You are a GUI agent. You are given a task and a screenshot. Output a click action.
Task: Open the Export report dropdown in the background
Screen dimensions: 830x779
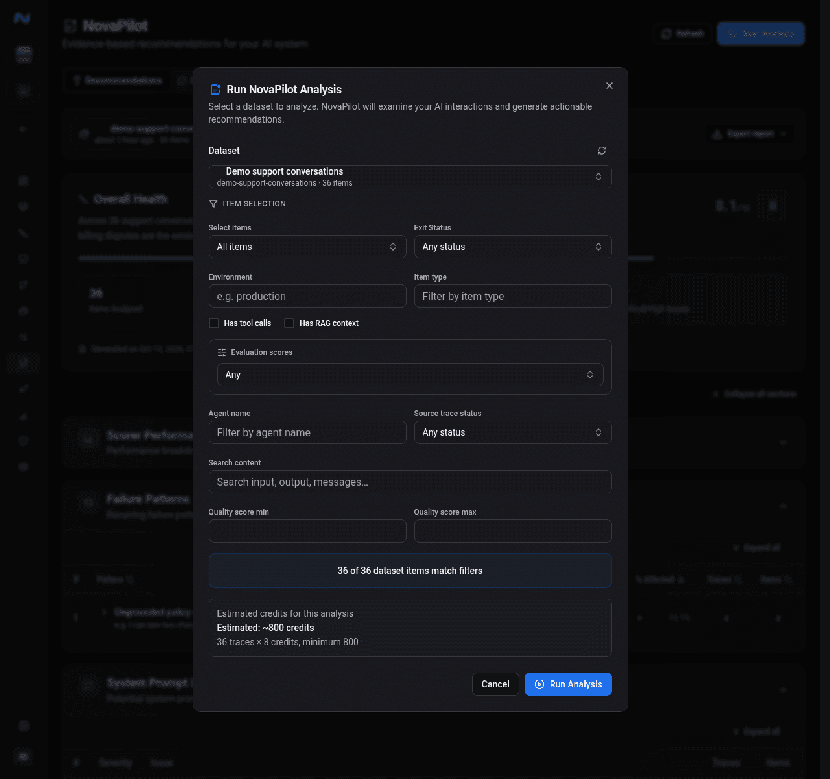750,134
